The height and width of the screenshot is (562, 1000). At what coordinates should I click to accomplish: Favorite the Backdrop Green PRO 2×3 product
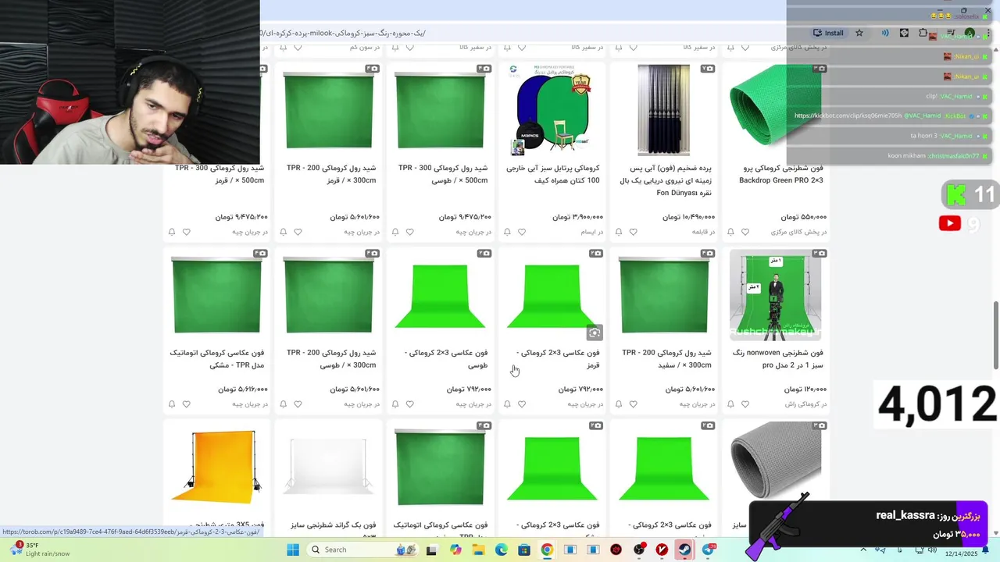point(745,232)
